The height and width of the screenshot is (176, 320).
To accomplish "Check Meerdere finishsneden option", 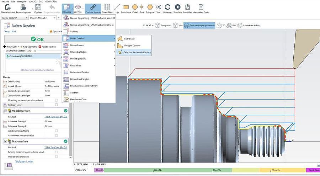I will click(x=56, y=156).
